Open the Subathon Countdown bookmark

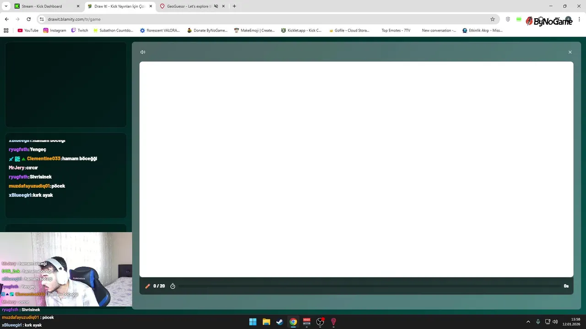pos(113,31)
